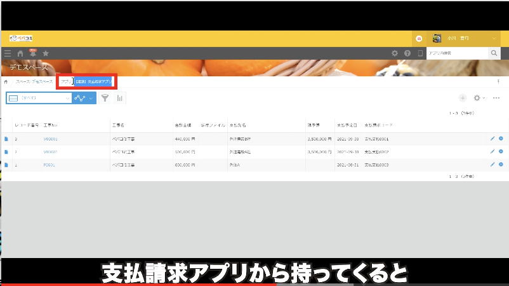509x286 pixels.
Task: Add a new record with plus button
Action: 463,98
